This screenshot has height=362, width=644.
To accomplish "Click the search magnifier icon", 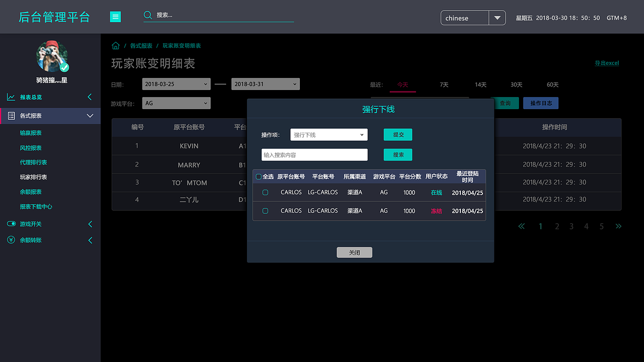I will 147,15.
